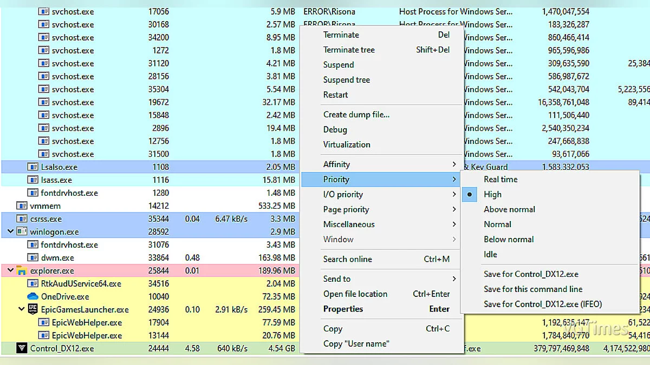The width and height of the screenshot is (650, 365).
Task: Click the RtkAudUService64.exe process icon
Action: point(32,284)
